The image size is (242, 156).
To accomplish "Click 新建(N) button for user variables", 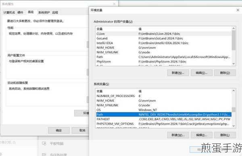I will [178, 73].
